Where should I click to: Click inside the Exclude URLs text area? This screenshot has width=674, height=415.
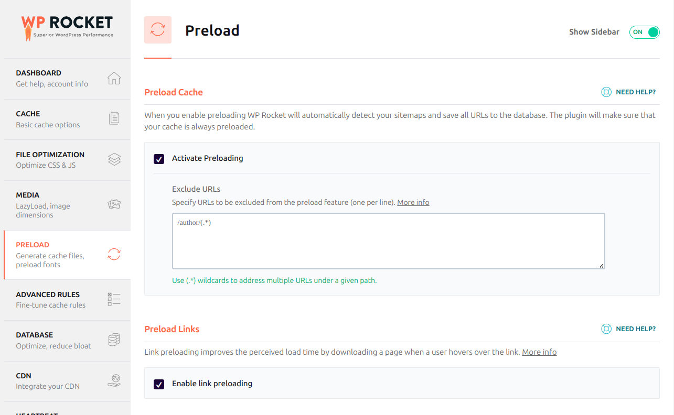coord(388,241)
